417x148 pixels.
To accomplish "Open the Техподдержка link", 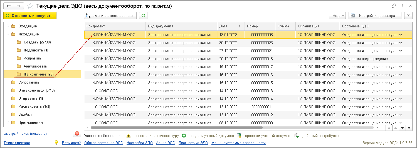I will pyautogui.click(x=17, y=143).
